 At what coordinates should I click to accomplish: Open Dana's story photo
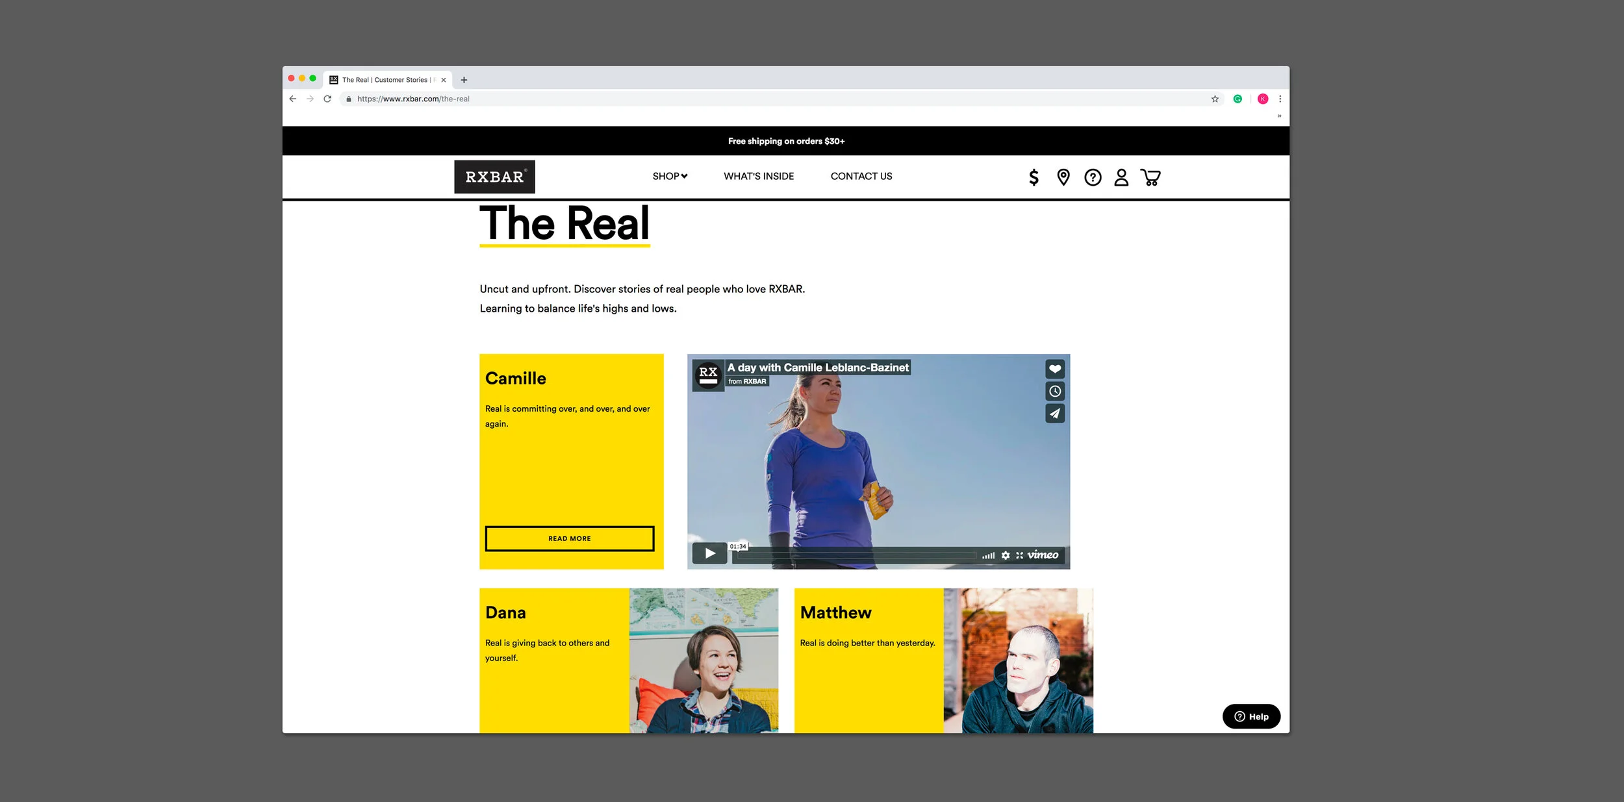(x=704, y=660)
